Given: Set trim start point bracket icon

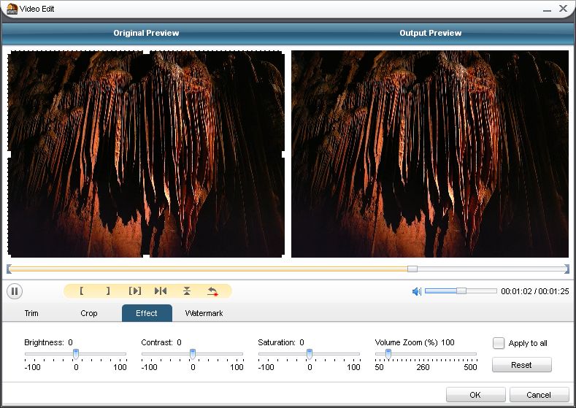Looking at the screenshot, I should pos(81,290).
